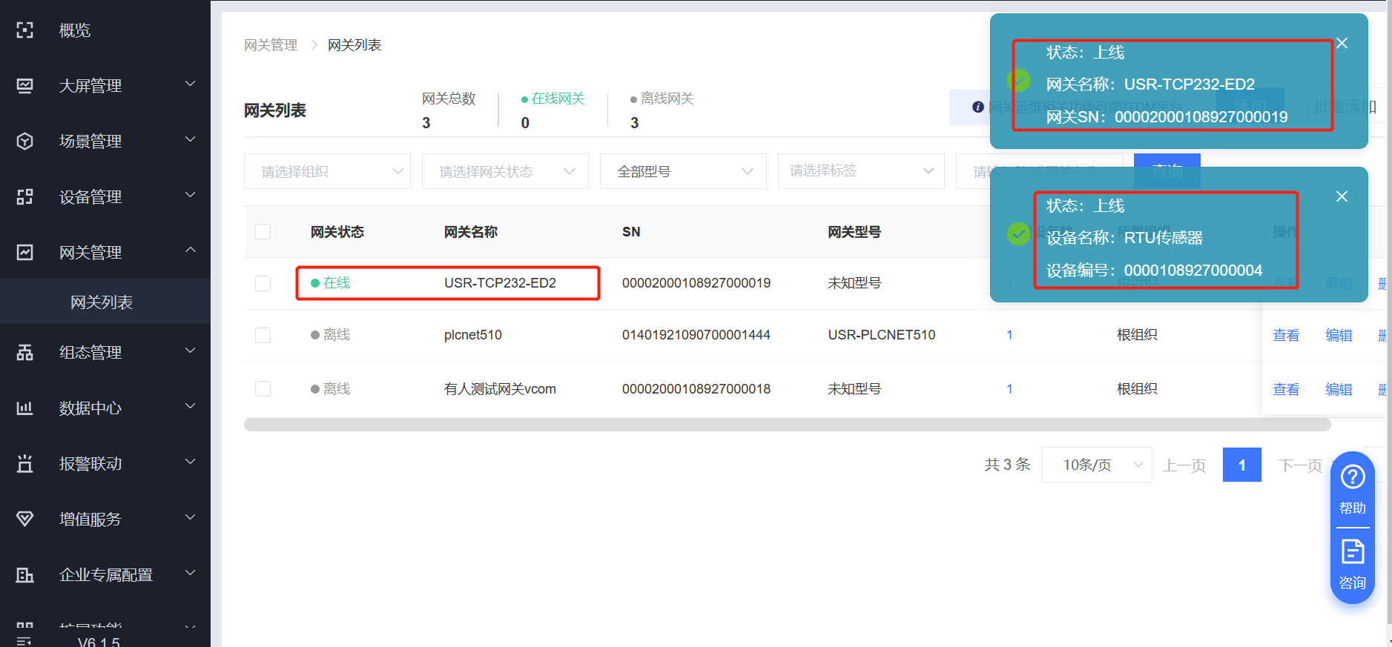Click the 设备管理 grid icon

coord(25,197)
